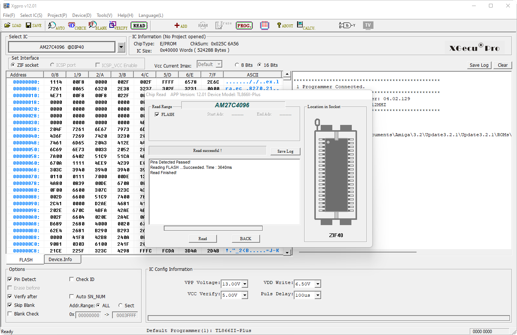The image size is (517, 335).
Task: Click the VERIFY toolbar icon
Action: pyautogui.click(x=118, y=26)
